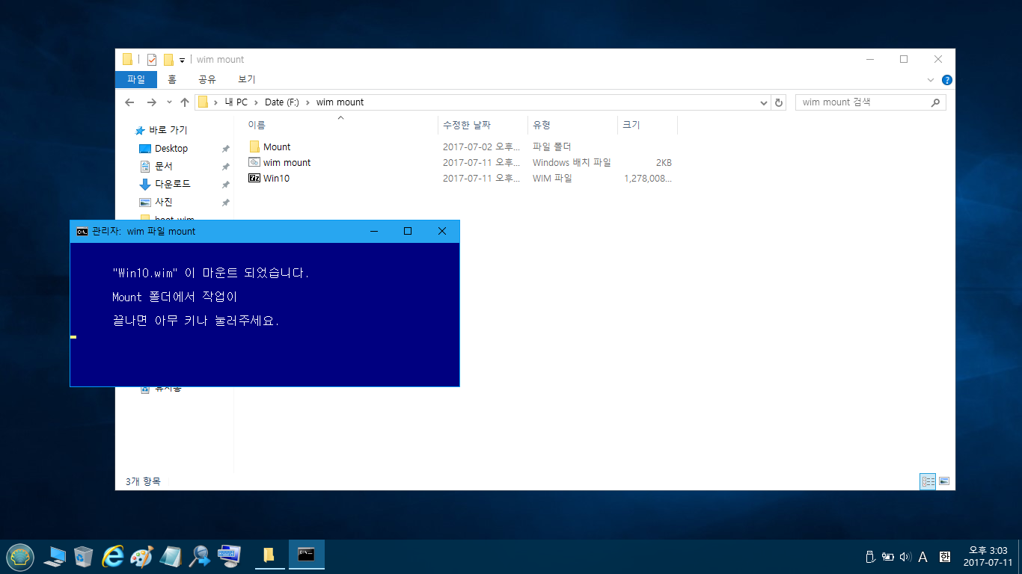Select 바로 가기 in the navigation pane
This screenshot has width=1022, height=574.
coord(168,130)
